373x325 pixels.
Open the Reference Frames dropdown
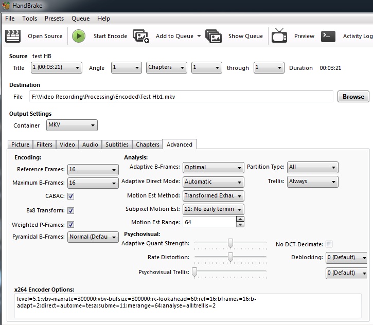coord(93,170)
